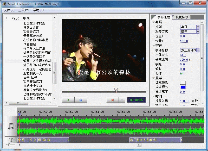
Task: Select lyric line 我已开始练习
Action: coord(32,81)
